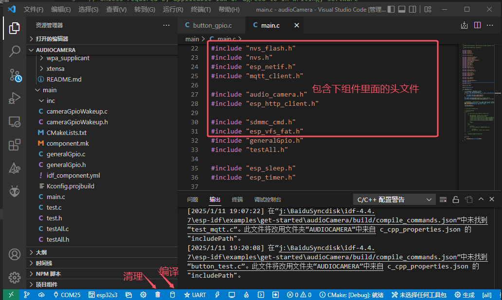The height and width of the screenshot is (300, 502).
Task: Expand the 大纲 outline section
Action: click(x=102, y=252)
